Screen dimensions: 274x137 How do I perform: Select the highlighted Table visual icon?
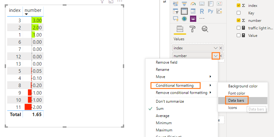pyautogui.click(x=184, y=11)
